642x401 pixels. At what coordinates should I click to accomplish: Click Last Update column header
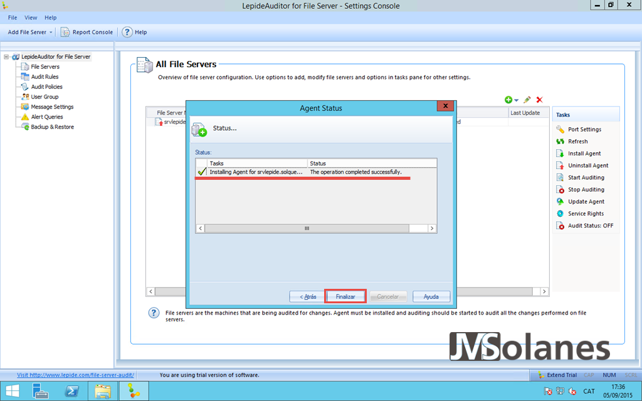[x=528, y=113]
